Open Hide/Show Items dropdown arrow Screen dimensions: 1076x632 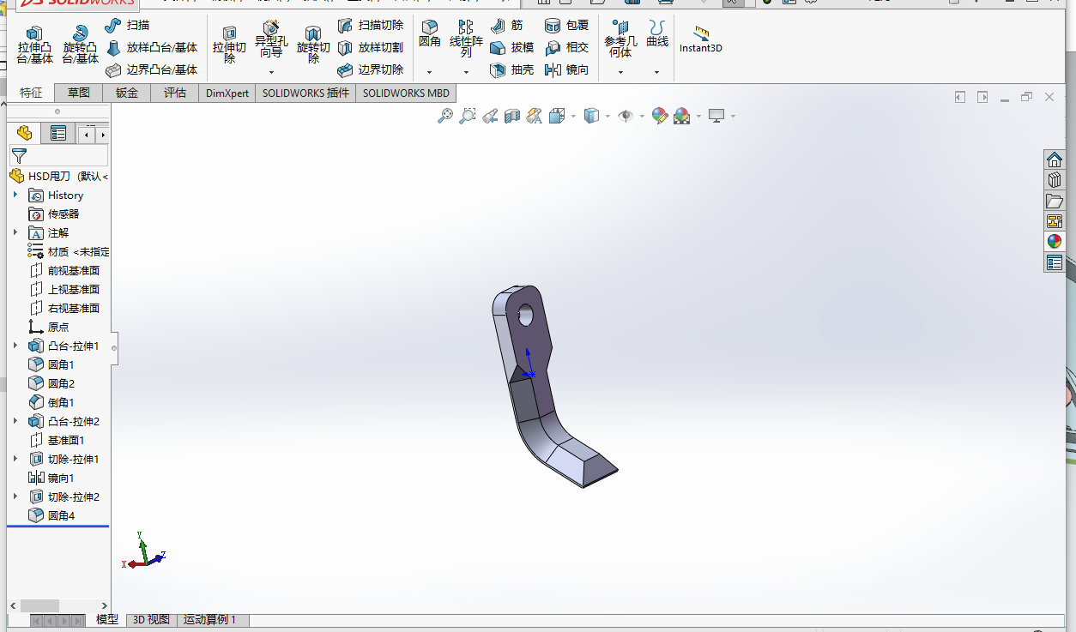(643, 117)
